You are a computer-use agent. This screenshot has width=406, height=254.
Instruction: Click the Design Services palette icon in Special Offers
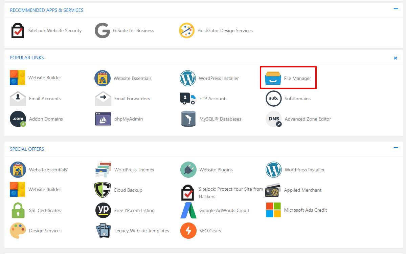(18, 231)
